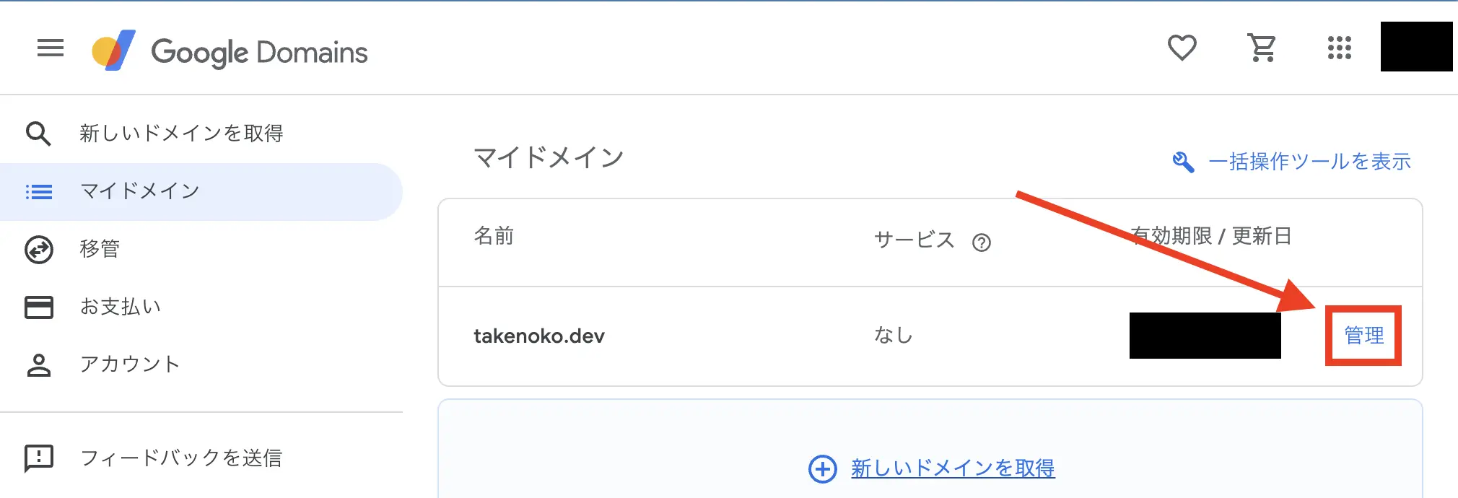View saved favorites via the heart icon
Screen dimensions: 1458x498
1182,48
